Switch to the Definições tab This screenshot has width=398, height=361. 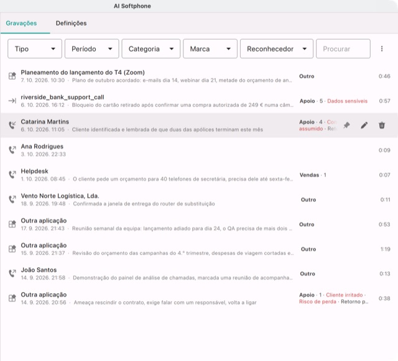pos(71,24)
